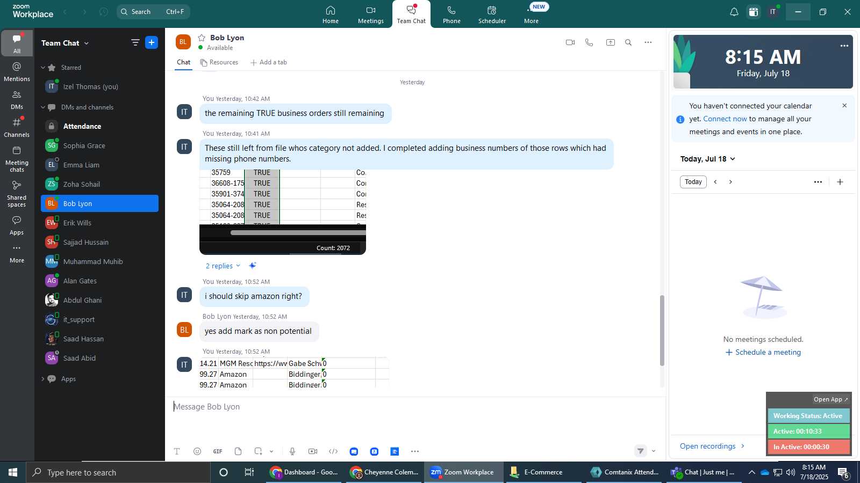Switch to the Phone section
Image resolution: width=860 pixels, height=483 pixels.
451,14
